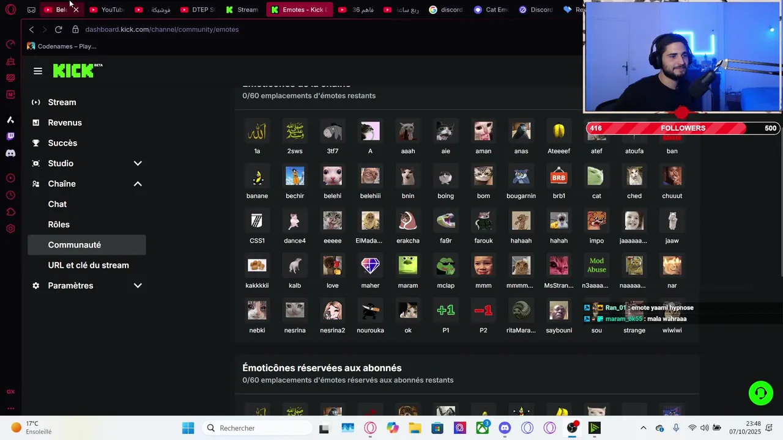Expand the Studio section
The width and height of the screenshot is (783, 440).
coord(138,163)
